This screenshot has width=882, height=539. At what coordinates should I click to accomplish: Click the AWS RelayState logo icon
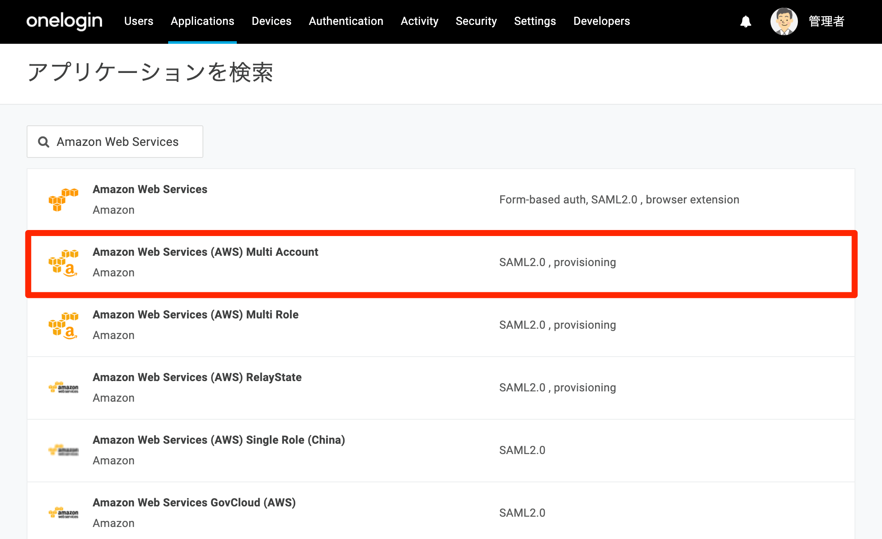coord(63,388)
